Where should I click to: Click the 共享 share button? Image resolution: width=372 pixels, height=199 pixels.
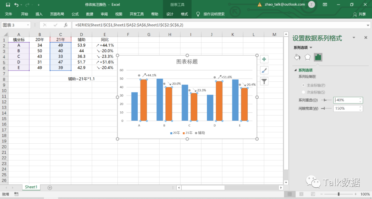[x=360, y=14]
